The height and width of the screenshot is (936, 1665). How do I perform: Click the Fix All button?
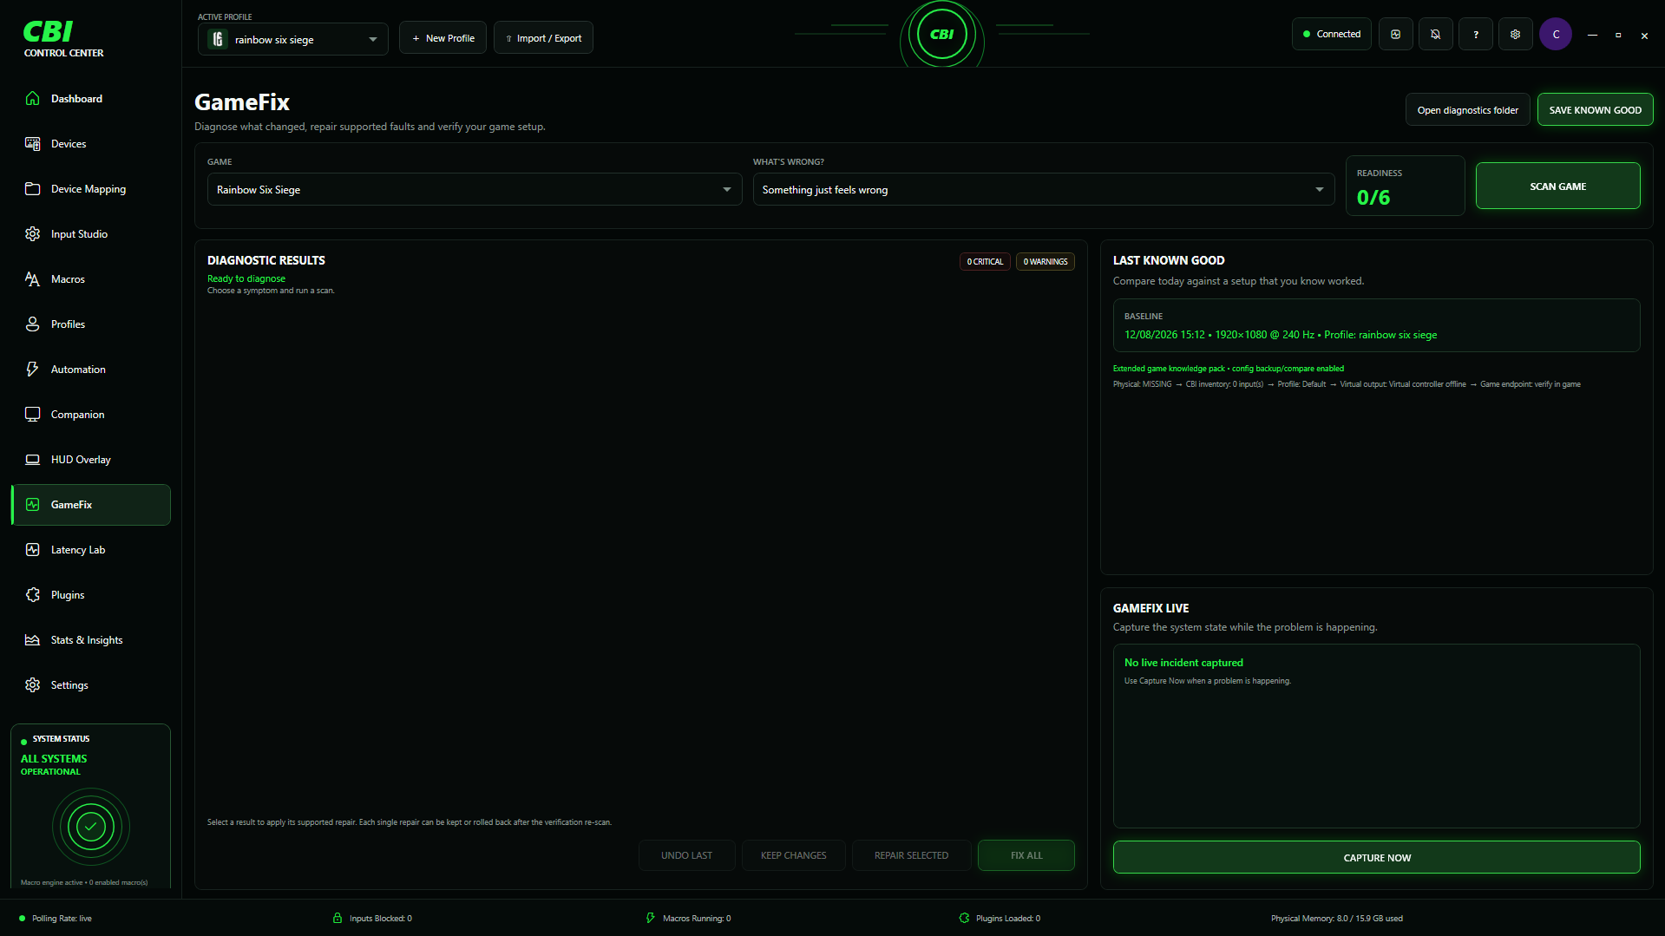tap(1026, 855)
